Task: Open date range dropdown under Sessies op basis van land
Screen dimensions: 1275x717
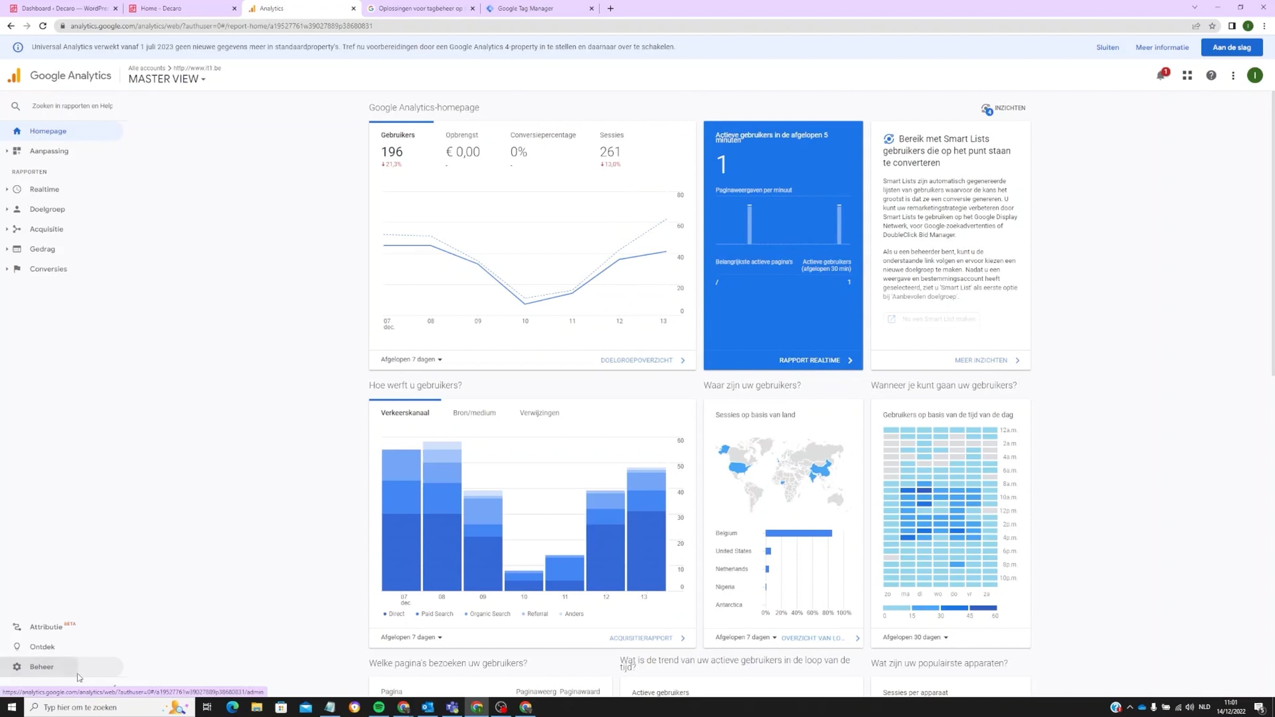Action: click(746, 637)
